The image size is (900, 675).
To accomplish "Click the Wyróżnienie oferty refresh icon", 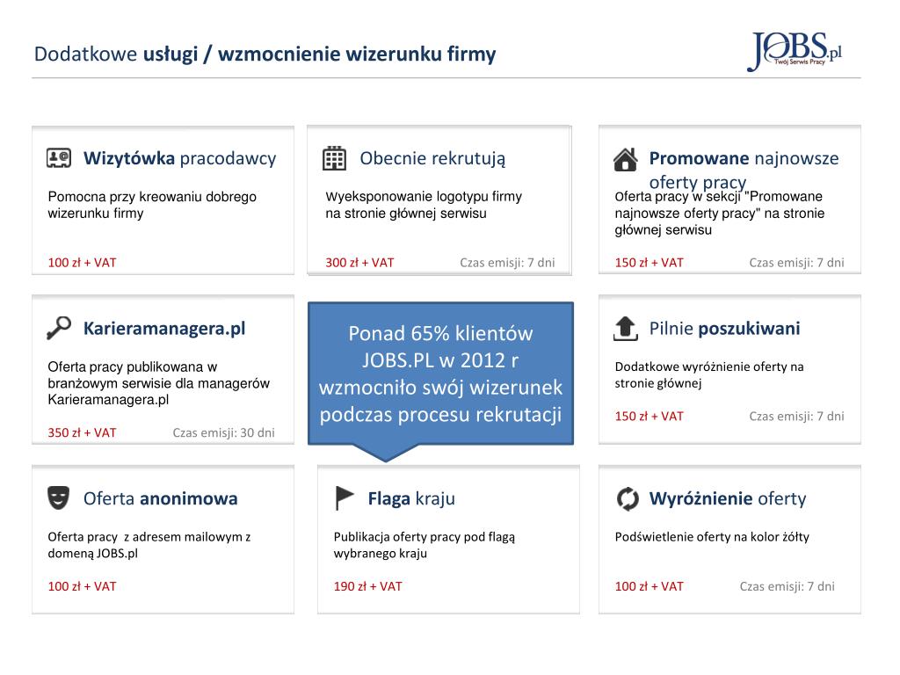I will point(628,499).
